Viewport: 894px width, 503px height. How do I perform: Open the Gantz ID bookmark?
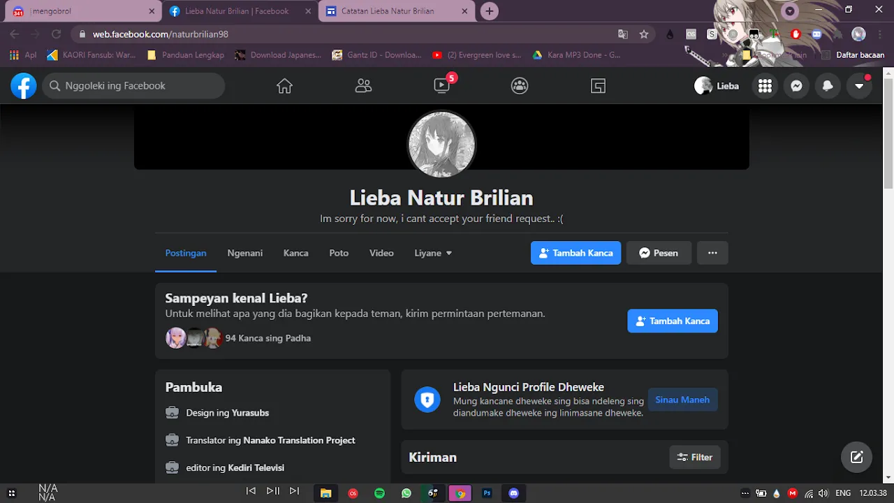[x=377, y=54]
